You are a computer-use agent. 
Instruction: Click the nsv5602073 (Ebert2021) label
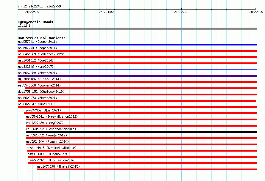click(38, 98)
